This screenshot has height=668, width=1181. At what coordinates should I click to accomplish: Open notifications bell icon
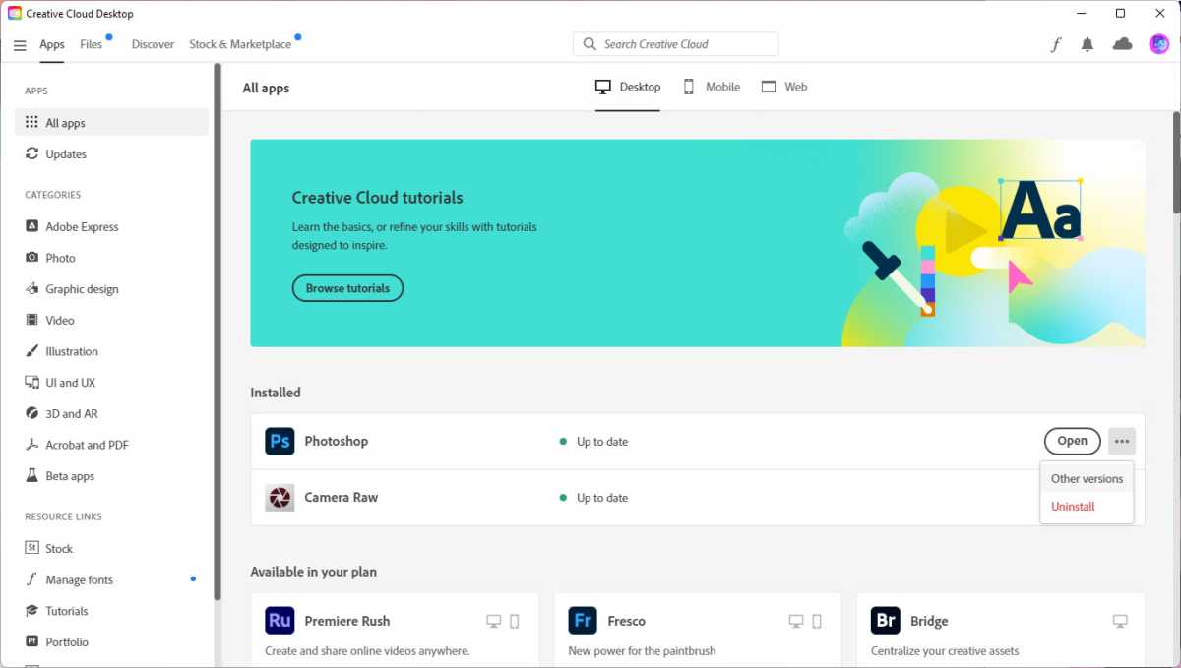1088,44
